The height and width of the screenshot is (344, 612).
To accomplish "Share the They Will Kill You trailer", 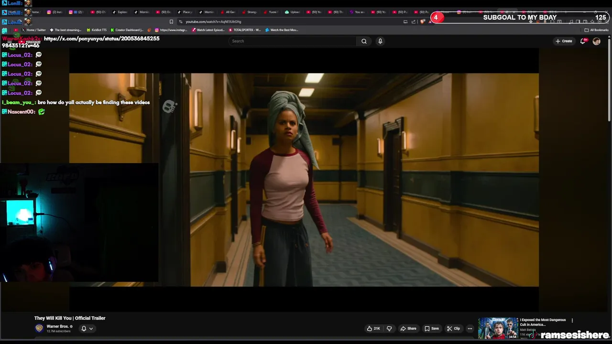I will point(408,329).
